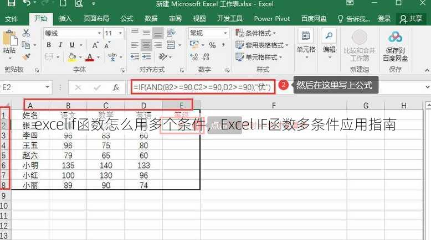Screen dimensions: 431x240
Task: Switch to the Power Pivot tab
Action: (x=272, y=19)
